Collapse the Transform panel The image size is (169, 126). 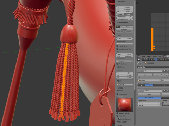(x=117, y=1)
